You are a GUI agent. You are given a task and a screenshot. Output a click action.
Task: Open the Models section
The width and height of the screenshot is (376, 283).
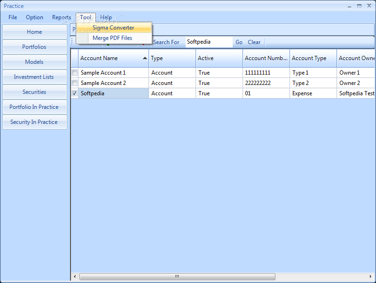point(34,62)
